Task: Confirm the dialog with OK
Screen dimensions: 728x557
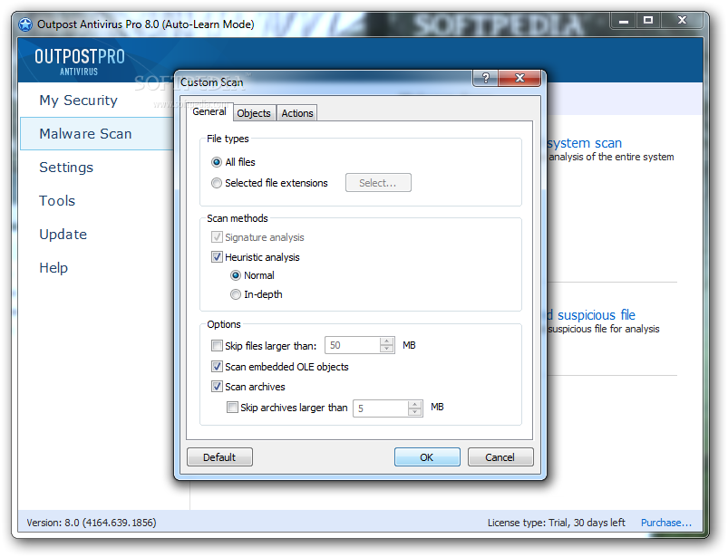Action: coord(427,457)
